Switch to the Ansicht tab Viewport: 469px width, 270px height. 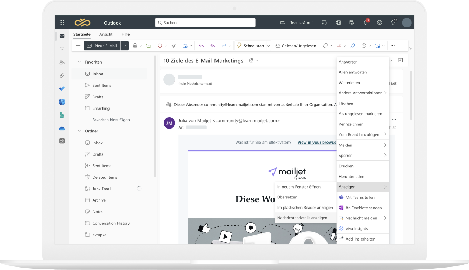coord(106,34)
